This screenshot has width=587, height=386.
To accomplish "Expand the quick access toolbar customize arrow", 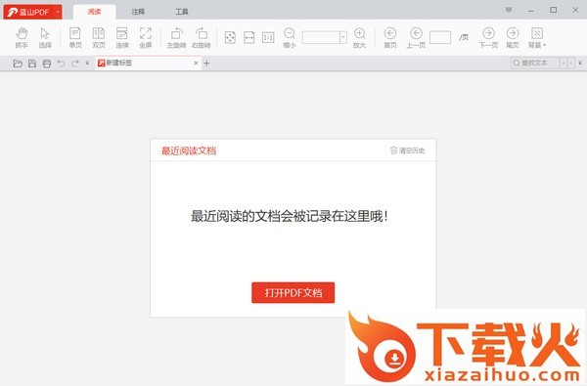I will point(87,63).
